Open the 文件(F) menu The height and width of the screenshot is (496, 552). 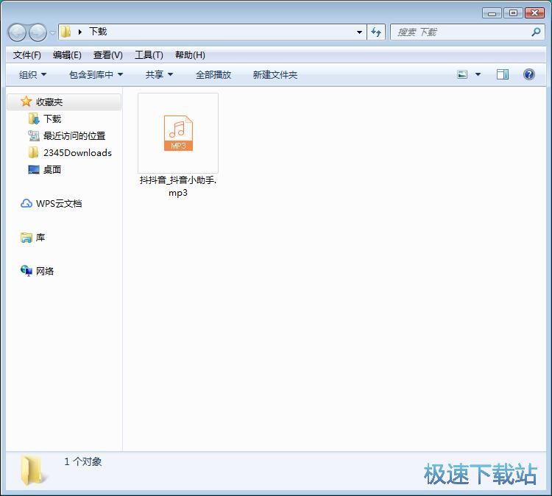pos(26,55)
